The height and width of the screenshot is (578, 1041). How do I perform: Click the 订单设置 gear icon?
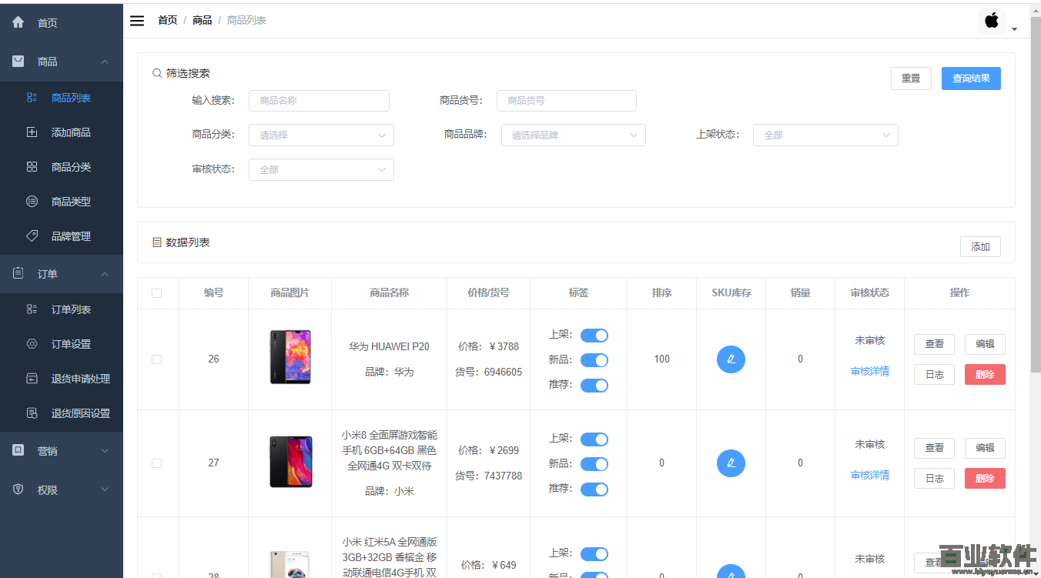pyautogui.click(x=32, y=344)
